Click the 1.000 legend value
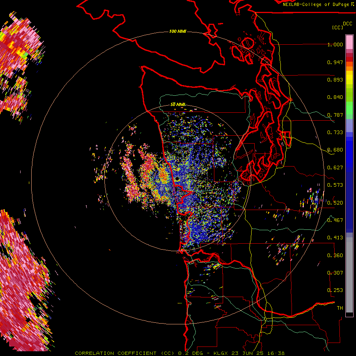 click(335, 44)
